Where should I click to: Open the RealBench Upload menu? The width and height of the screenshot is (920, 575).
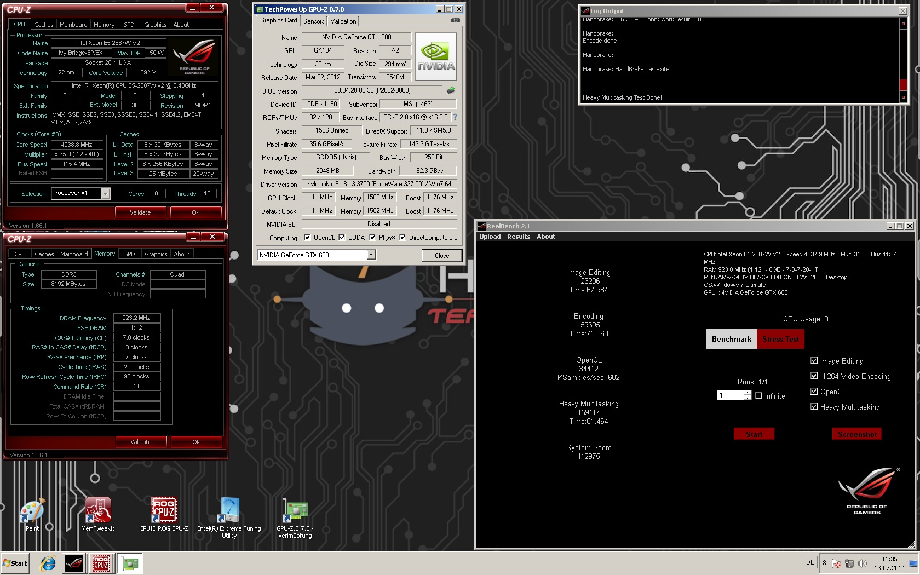[490, 237]
